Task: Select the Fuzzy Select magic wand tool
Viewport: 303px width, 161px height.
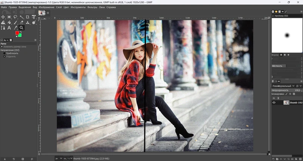Action: (x=22, y=17)
